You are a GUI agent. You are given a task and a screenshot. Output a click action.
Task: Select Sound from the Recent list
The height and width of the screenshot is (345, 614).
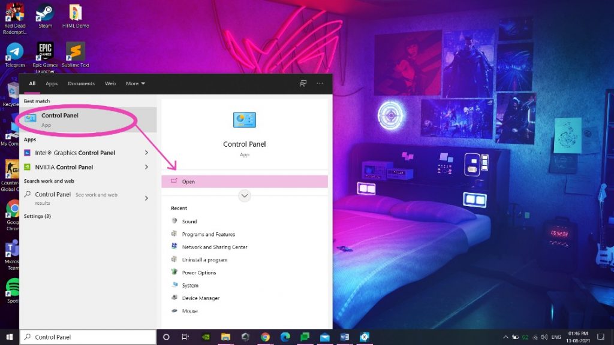189,221
